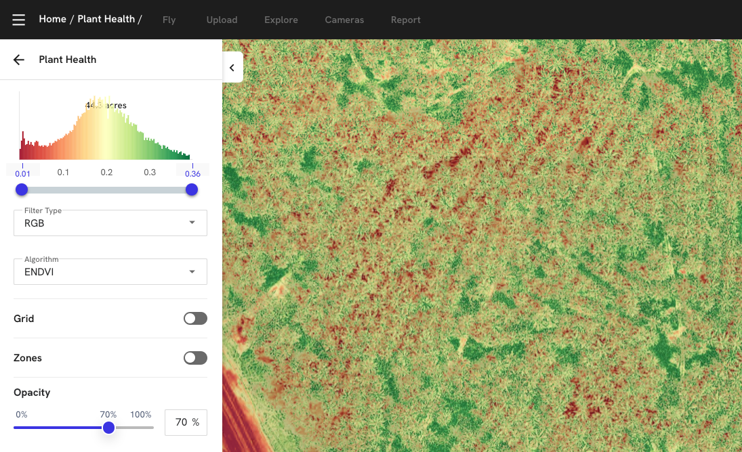The width and height of the screenshot is (742, 452).
Task: Click the 0.1 histogram axis label
Action: 63,173
